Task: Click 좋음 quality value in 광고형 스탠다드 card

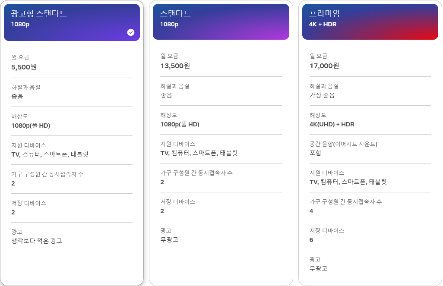Action: click(x=17, y=96)
